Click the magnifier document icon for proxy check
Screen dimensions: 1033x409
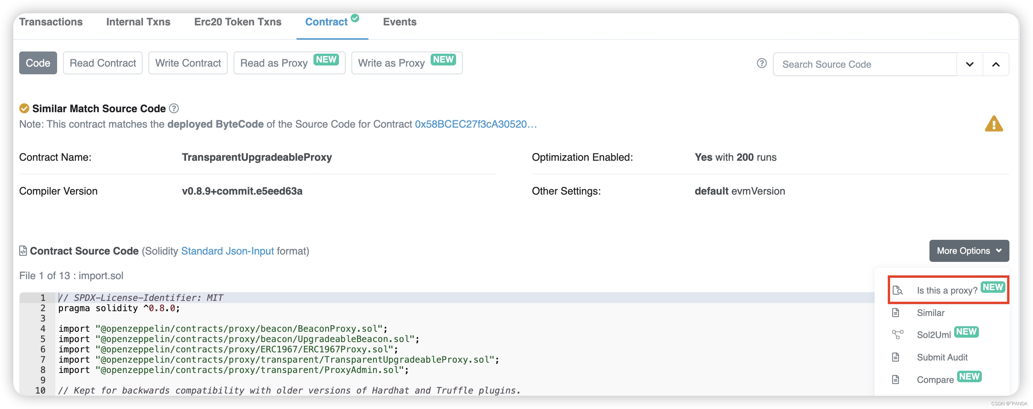point(897,290)
